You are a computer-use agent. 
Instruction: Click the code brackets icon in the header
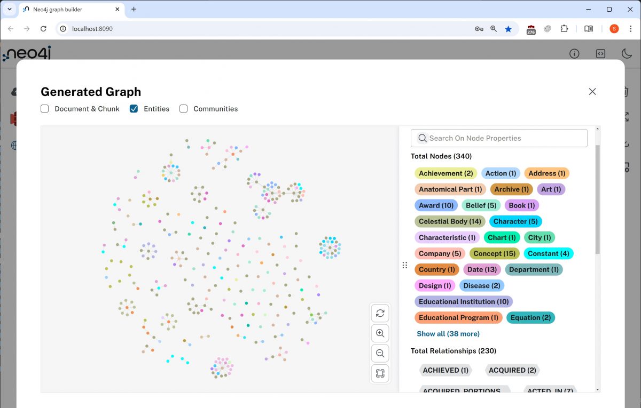600,54
